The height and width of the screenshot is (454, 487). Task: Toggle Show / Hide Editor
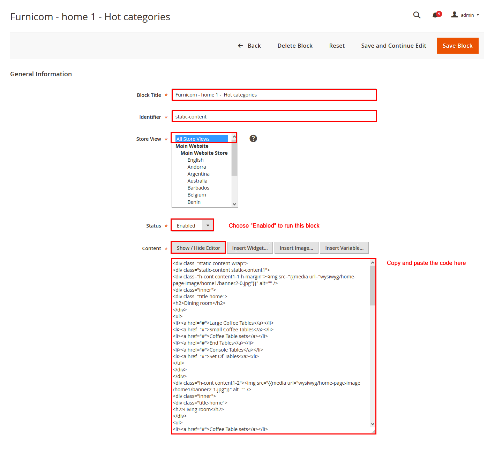tap(198, 248)
